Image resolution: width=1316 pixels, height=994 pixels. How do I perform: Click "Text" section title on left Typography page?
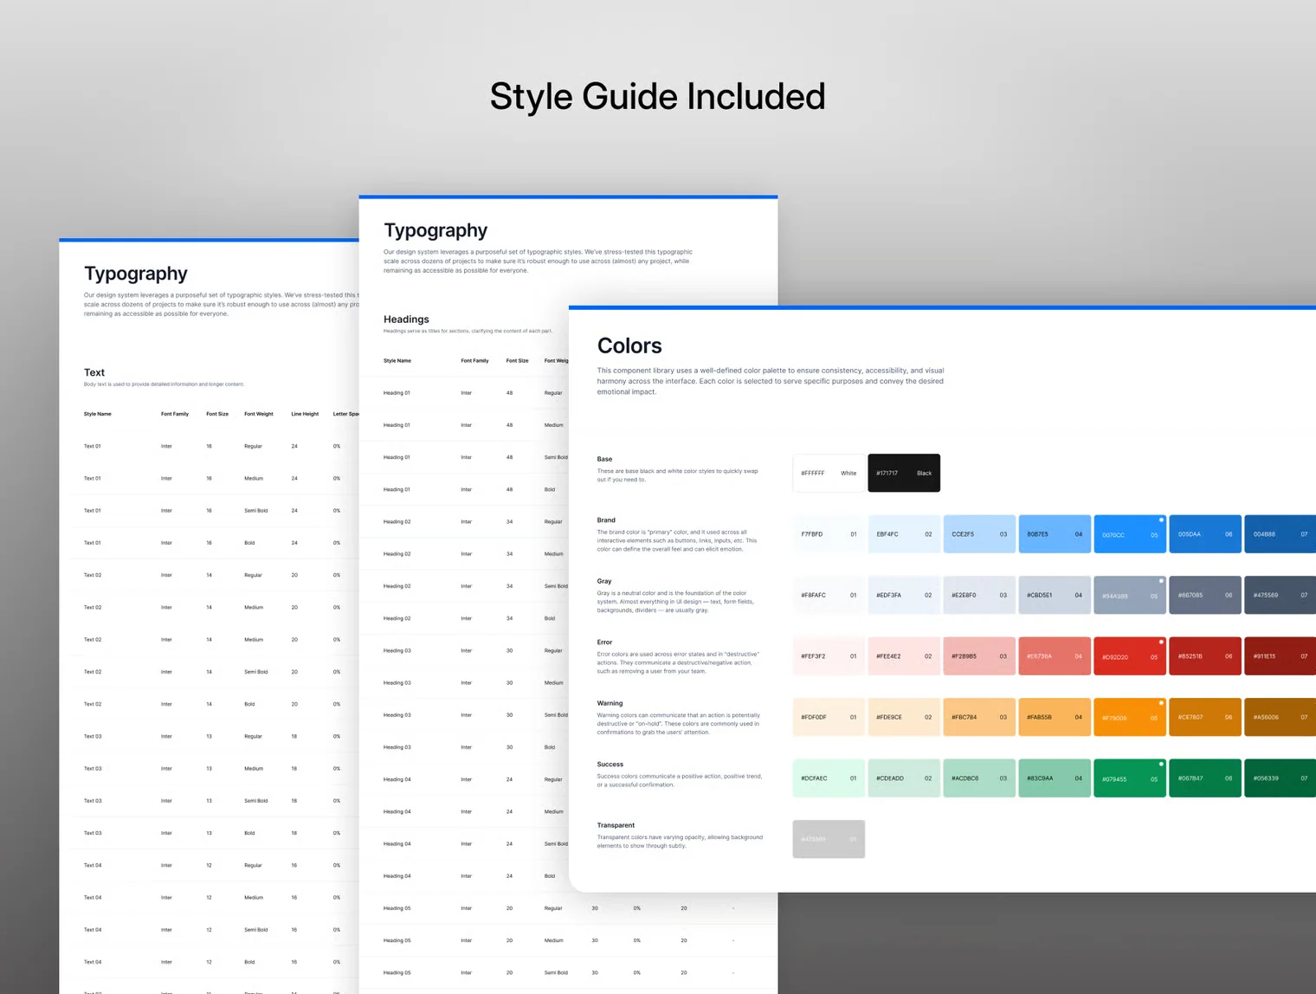click(x=94, y=372)
